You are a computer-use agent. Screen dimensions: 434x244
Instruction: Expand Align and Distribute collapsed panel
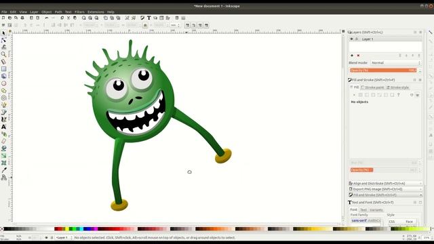[x=385, y=183]
